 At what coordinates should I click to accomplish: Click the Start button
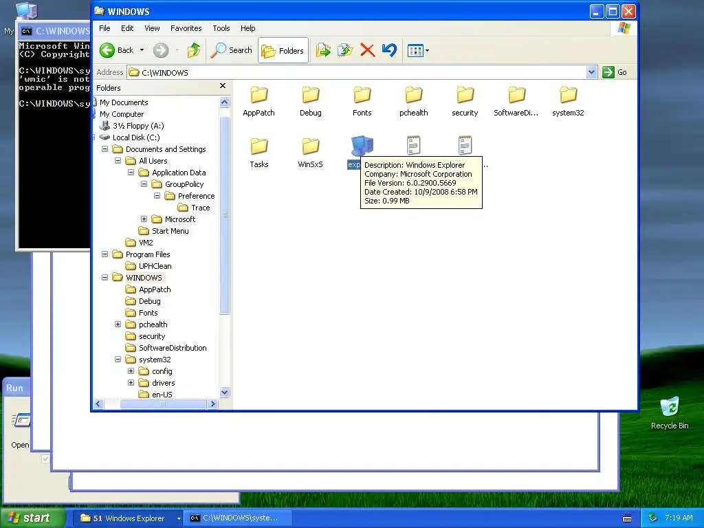click(33, 518)
